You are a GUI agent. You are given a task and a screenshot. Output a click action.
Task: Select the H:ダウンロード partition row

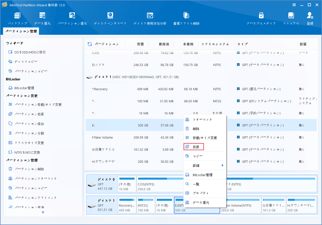pyautogui.click(x=201, y=162)
